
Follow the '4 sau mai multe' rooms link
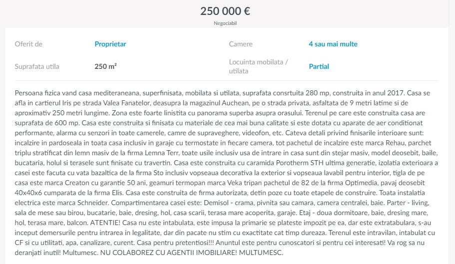pos(333,44)
